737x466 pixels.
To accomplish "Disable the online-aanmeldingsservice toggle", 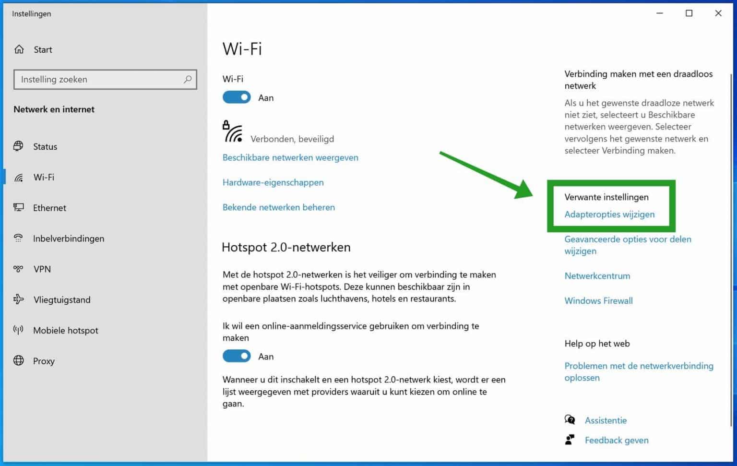I will pyautogui.click(x=236, y=356).
